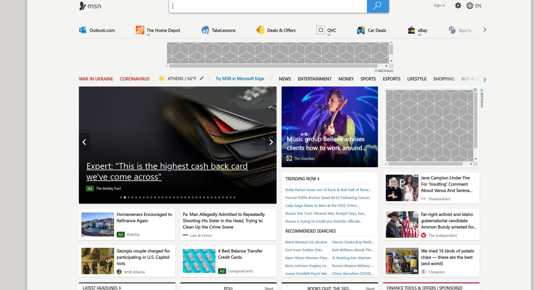Open settings gear icon

pos(458,6)
